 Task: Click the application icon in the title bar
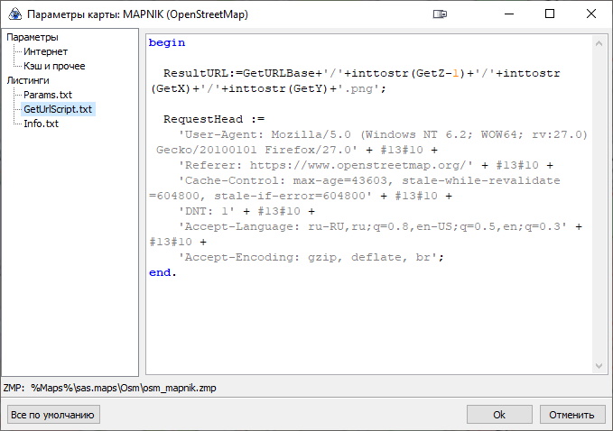point(13,14)
